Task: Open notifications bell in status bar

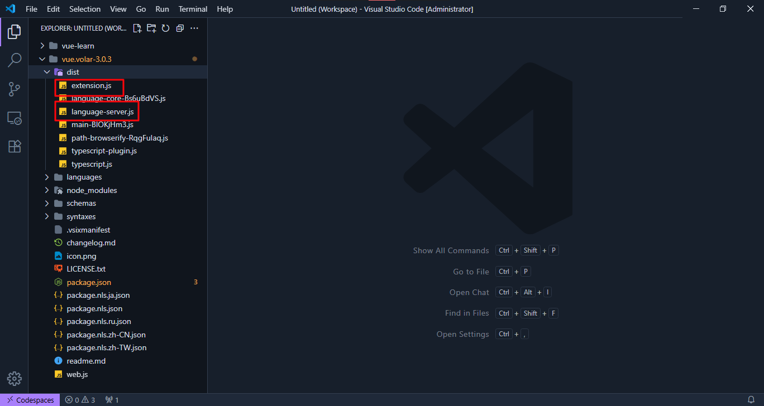Action: 751,400
